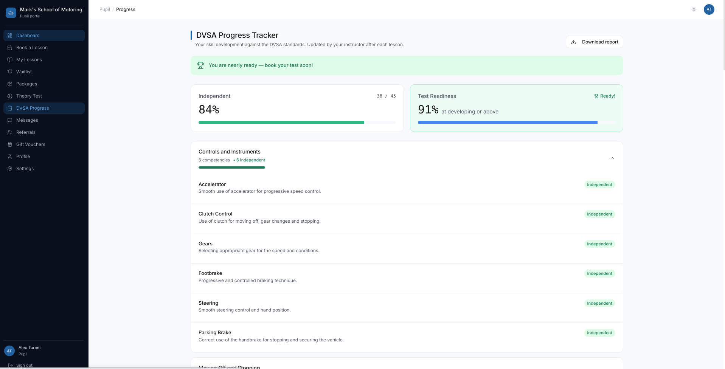Screen dimensions: 725x369
Task: Click the Gears competency title
Action: (x=205, y=244)
